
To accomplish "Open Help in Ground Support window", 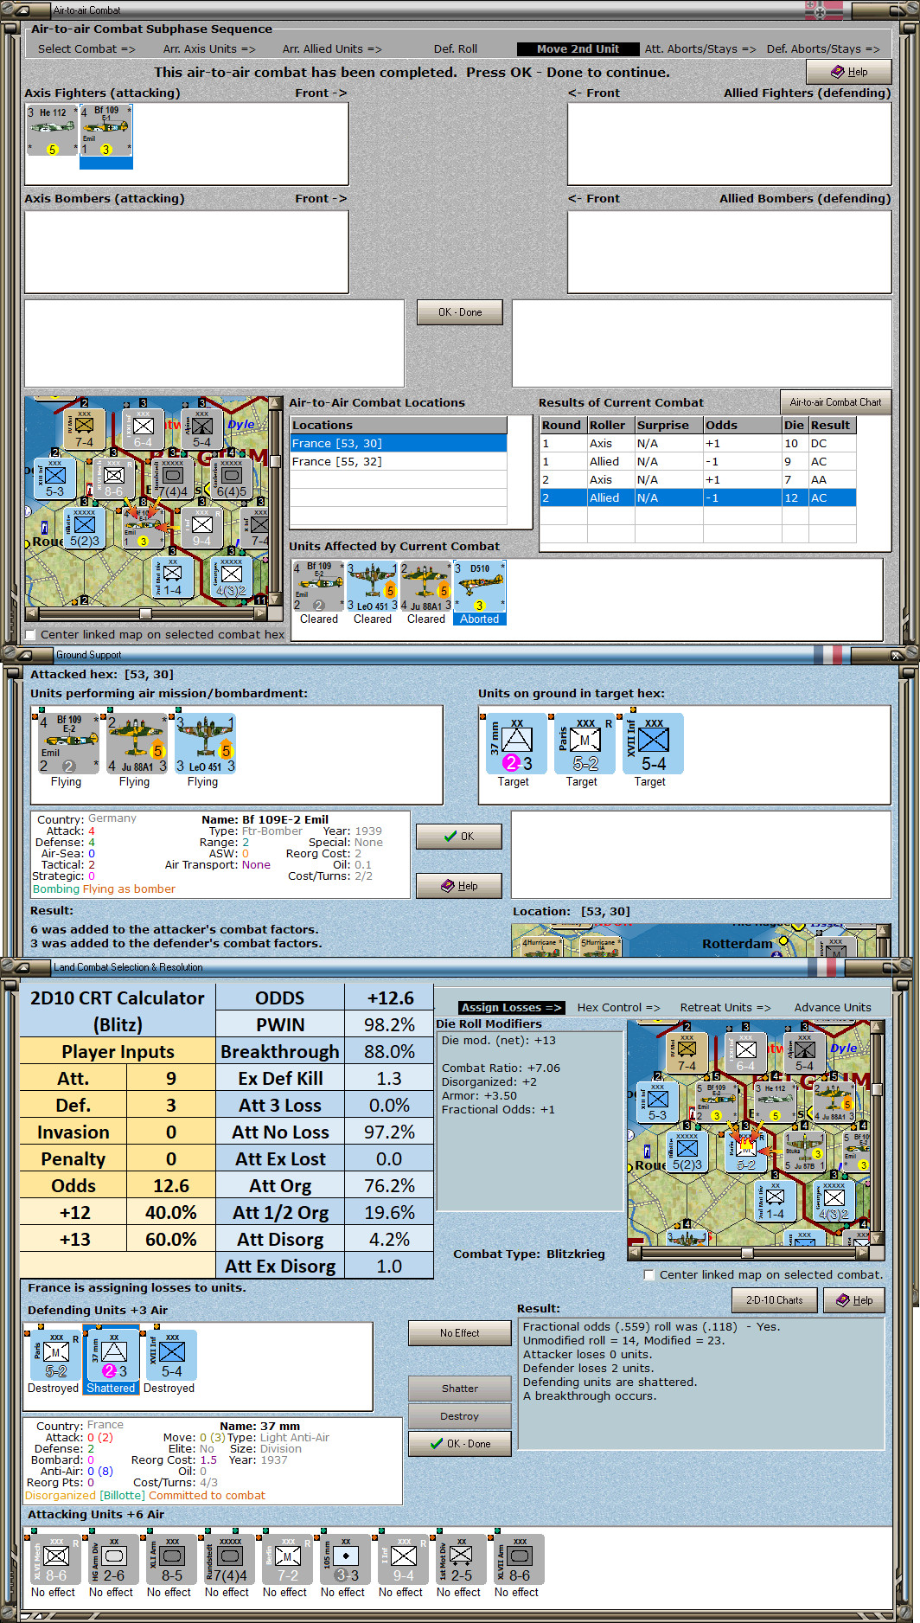I will (x=459, y=886).
